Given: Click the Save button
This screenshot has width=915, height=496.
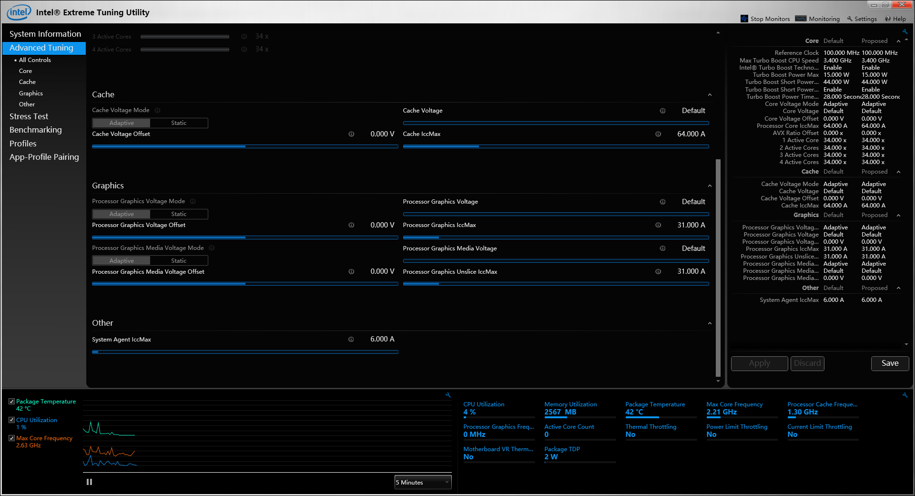Looking at the screenshot, I should [890, 363].
